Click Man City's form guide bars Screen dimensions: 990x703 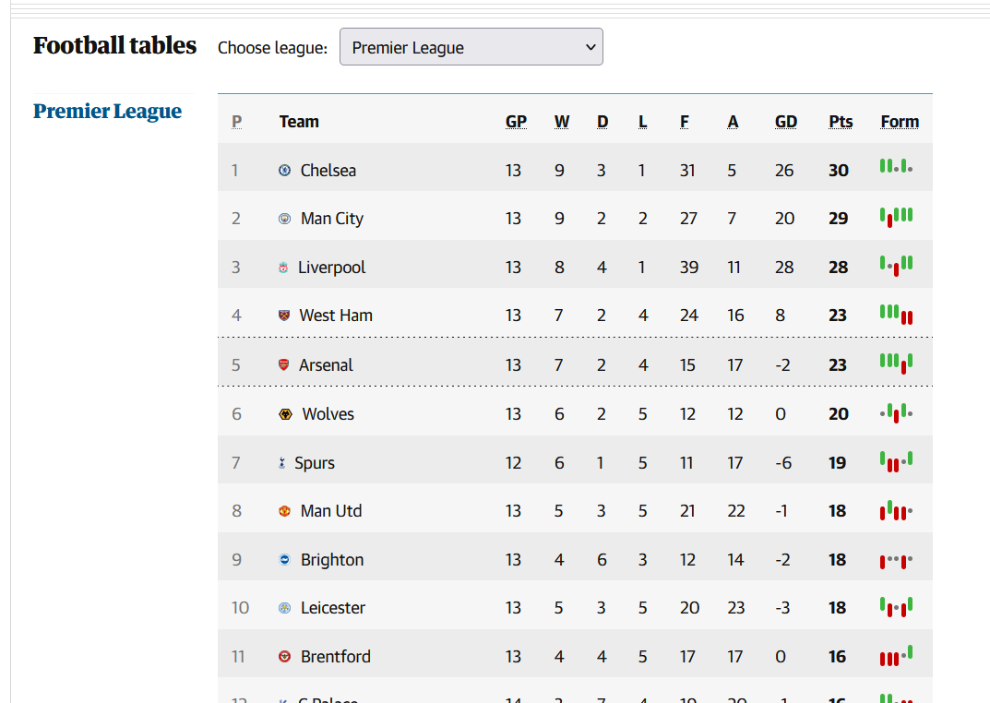(896, 217)
